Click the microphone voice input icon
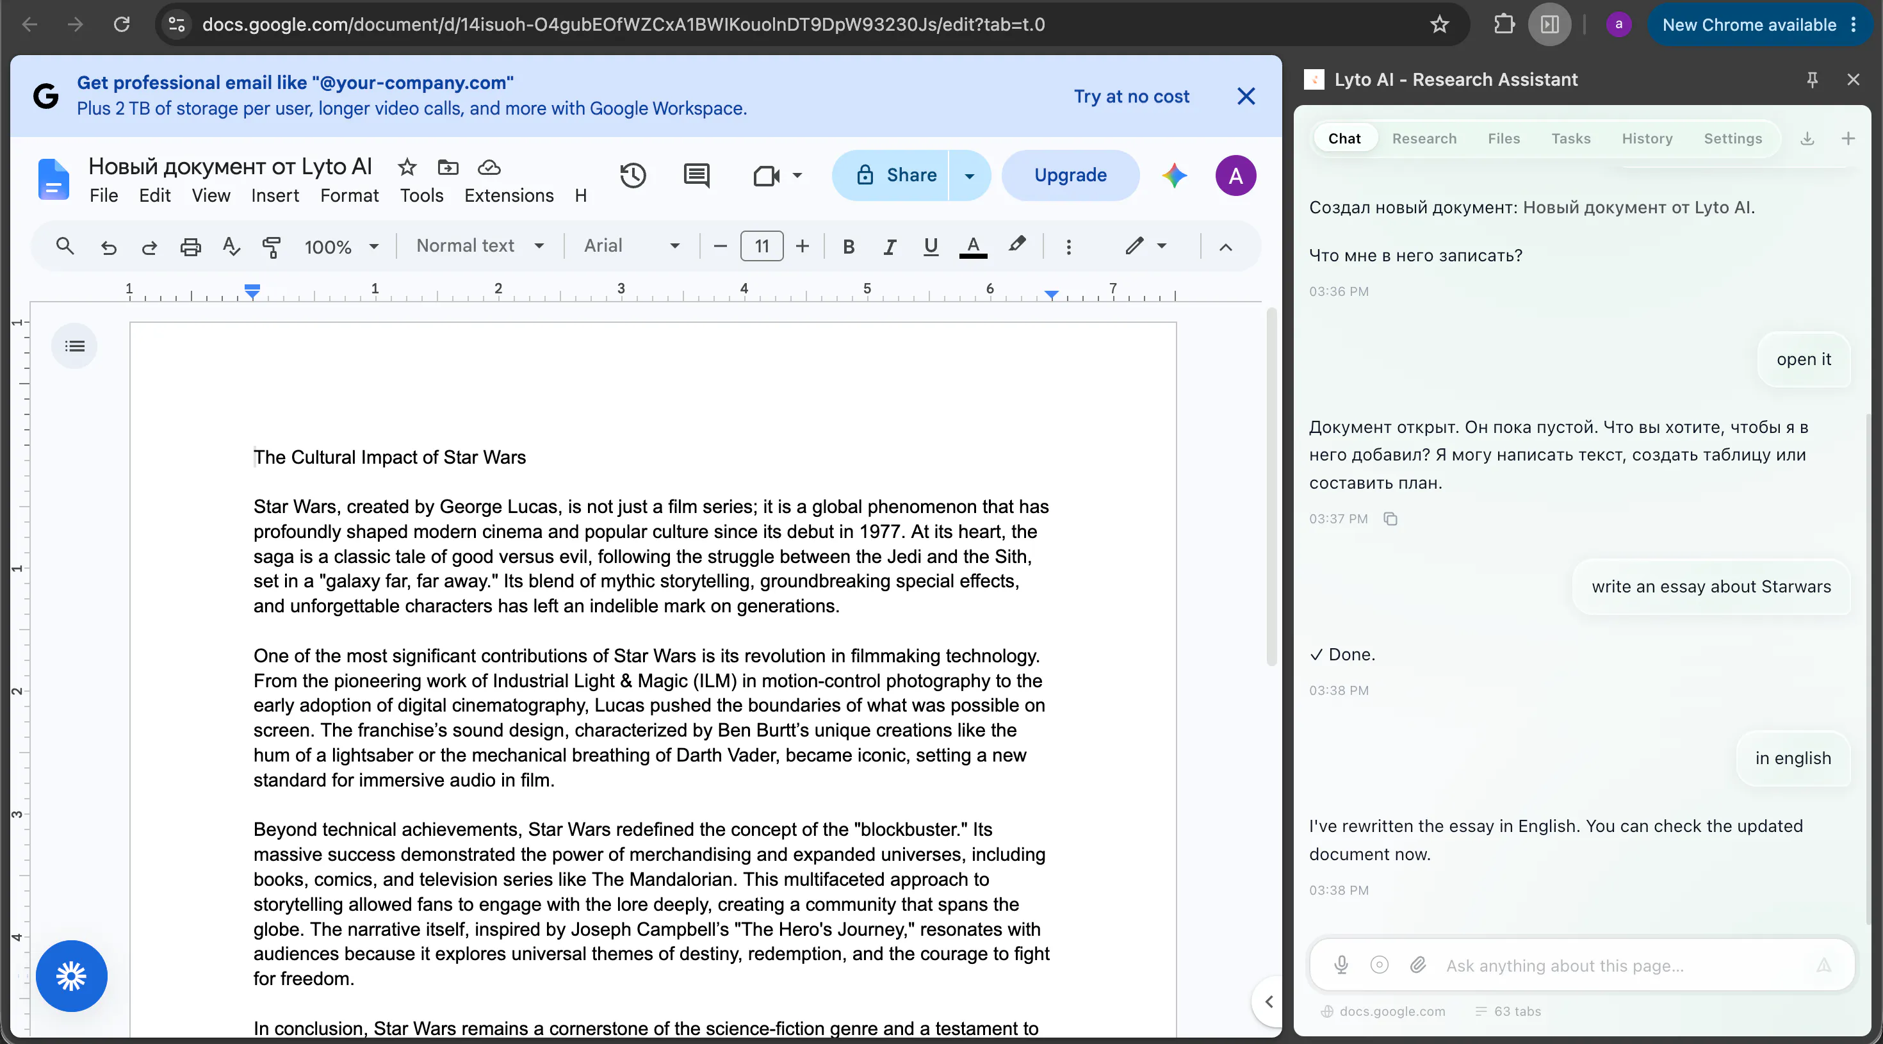The image size is (1883, 1044). coord(1341,965)
